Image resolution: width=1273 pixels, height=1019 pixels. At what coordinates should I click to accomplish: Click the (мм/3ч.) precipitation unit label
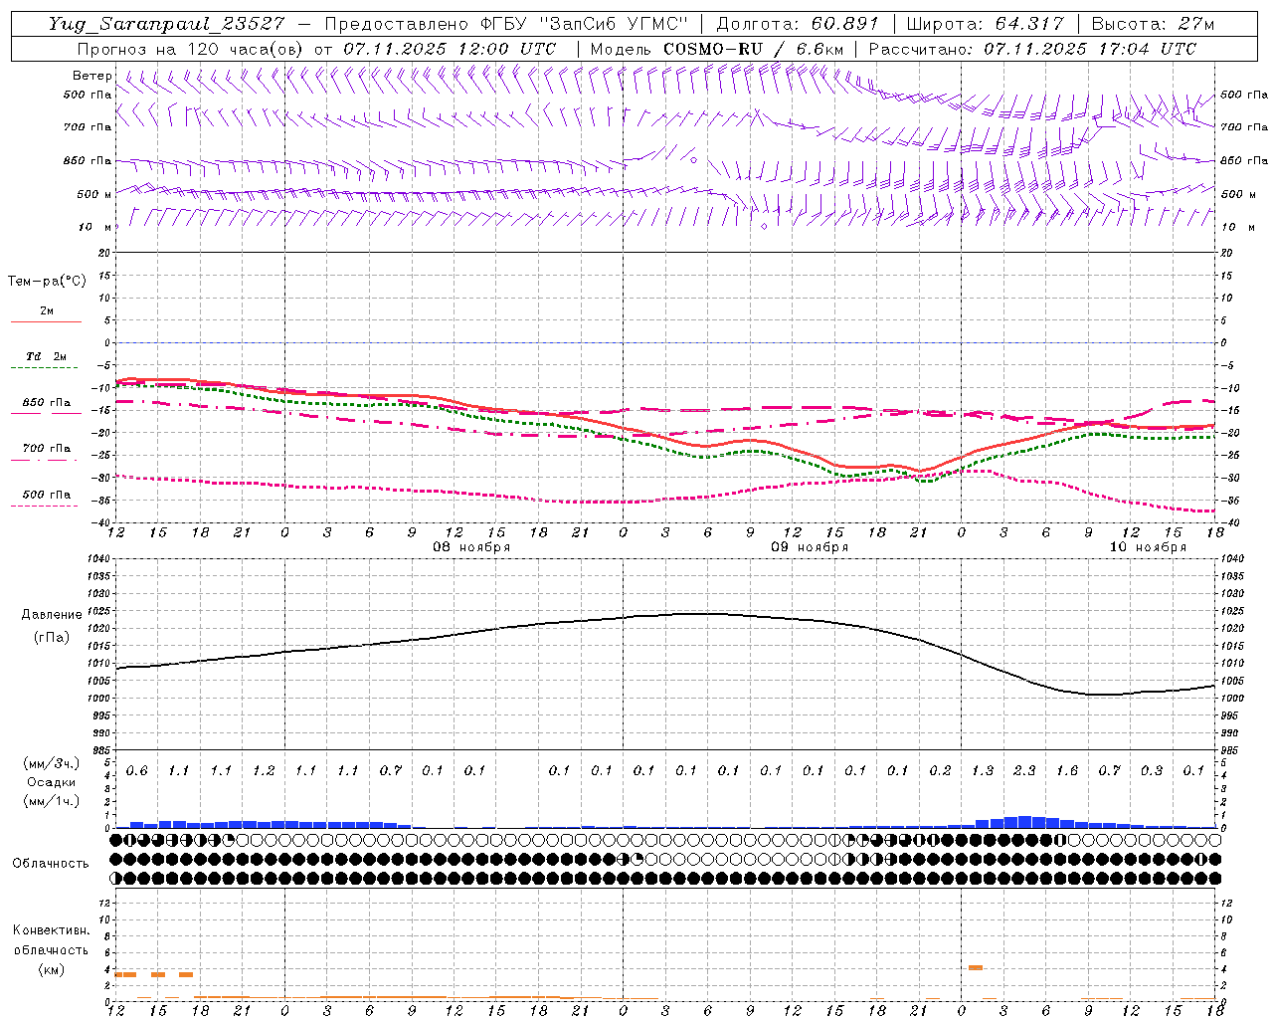click(x=52, y=763)
